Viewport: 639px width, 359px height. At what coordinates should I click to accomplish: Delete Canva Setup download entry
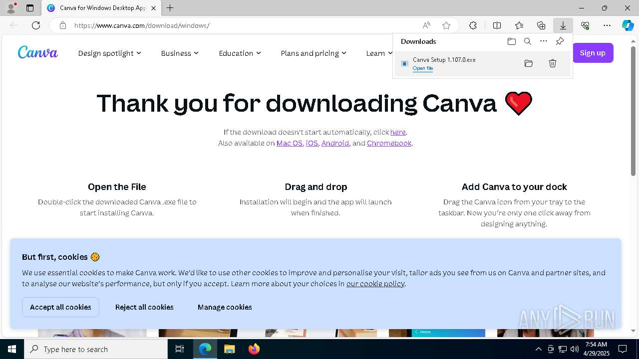(x=553, y=63)
